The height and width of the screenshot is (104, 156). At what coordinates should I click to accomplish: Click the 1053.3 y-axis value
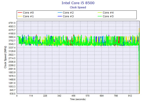click(x=12, y=87)
